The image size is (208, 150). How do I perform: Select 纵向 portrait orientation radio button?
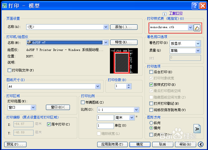point(151,123)
